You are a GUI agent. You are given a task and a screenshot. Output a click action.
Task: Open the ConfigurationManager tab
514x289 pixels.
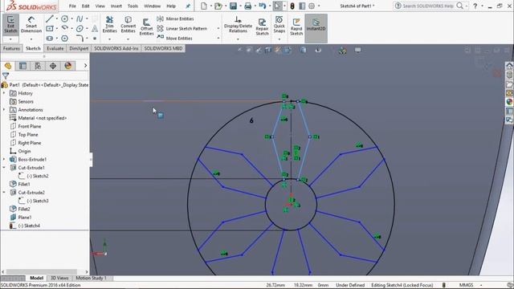38,66
